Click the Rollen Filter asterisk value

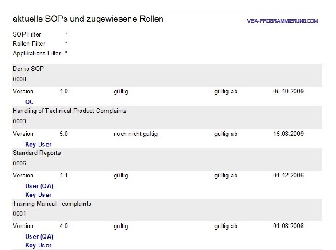(66, 43)
